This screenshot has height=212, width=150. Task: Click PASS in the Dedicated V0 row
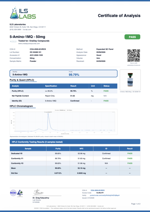[x=130, y=154]
